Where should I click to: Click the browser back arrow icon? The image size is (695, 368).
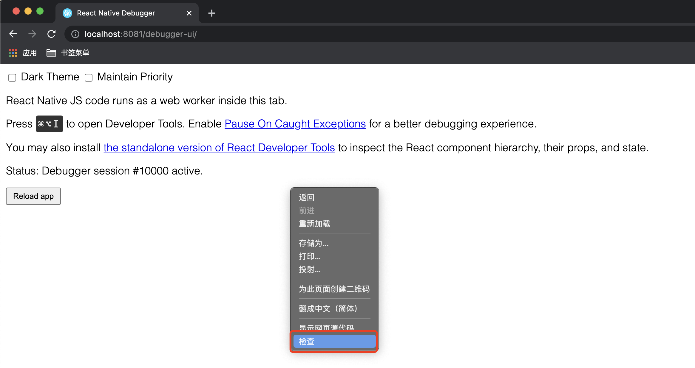point(13,34)
